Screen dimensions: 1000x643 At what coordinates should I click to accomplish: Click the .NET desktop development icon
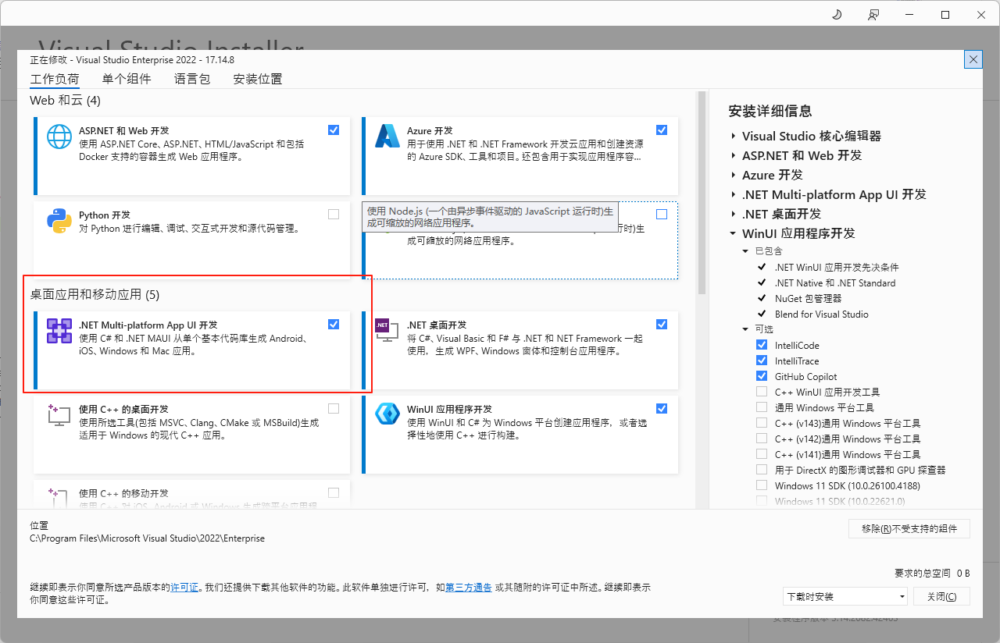click(383, 326)
